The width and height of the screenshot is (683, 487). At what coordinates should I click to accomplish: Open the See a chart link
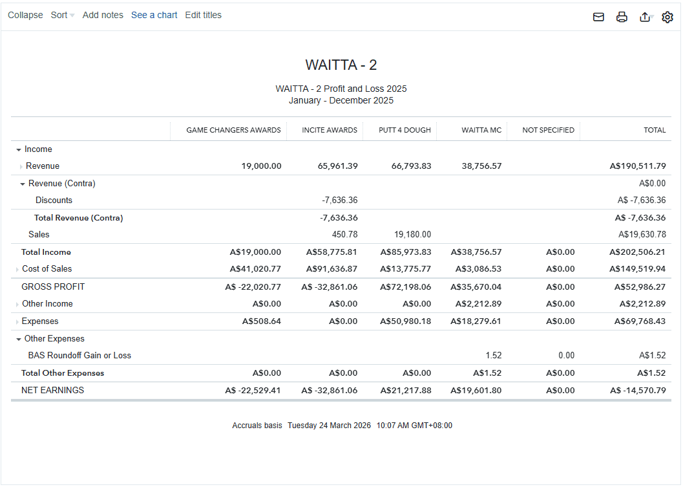point(154,15)
